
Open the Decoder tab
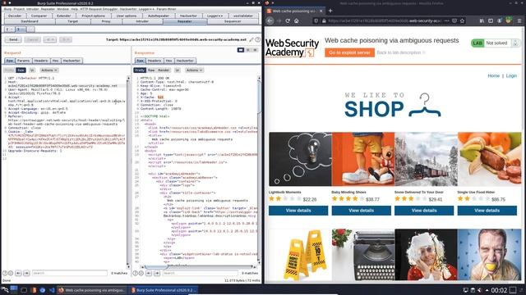click(x=15, y=16)
